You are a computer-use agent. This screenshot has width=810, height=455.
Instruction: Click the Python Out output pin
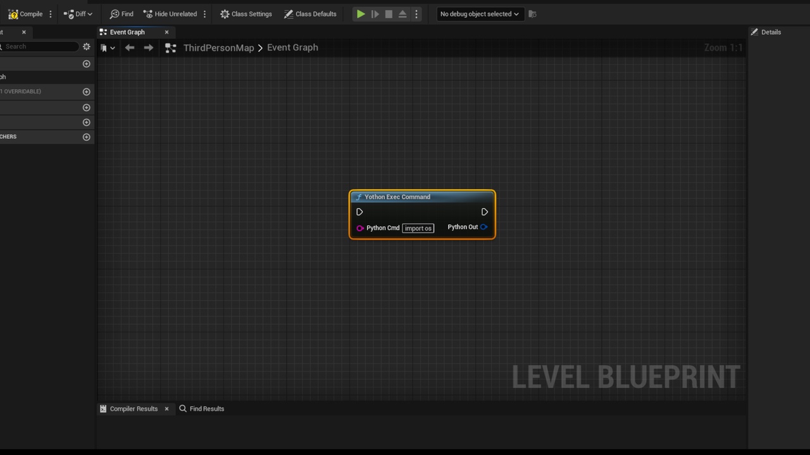click(x=483, y=227)
